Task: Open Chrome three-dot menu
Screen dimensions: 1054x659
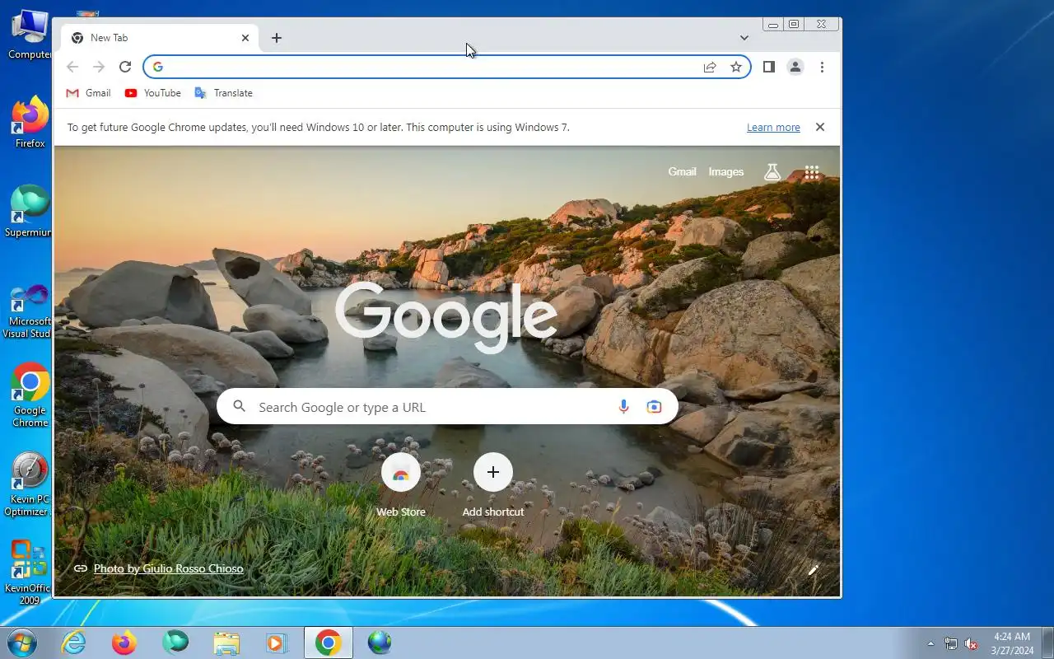Action: pyautogui.click(x=822, y=67)
